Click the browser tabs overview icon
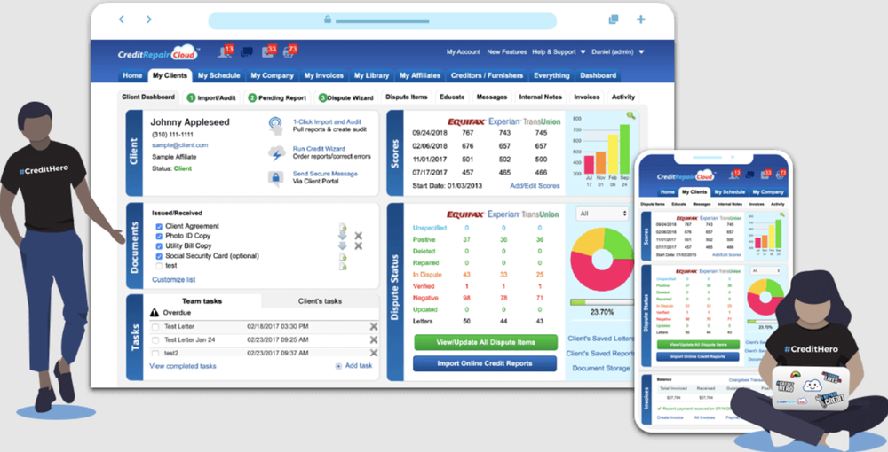888x452 pixels. tap(614, 19)
